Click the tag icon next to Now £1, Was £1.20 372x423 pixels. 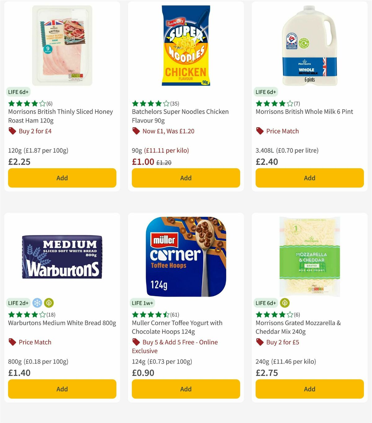(x=136, y=131)
